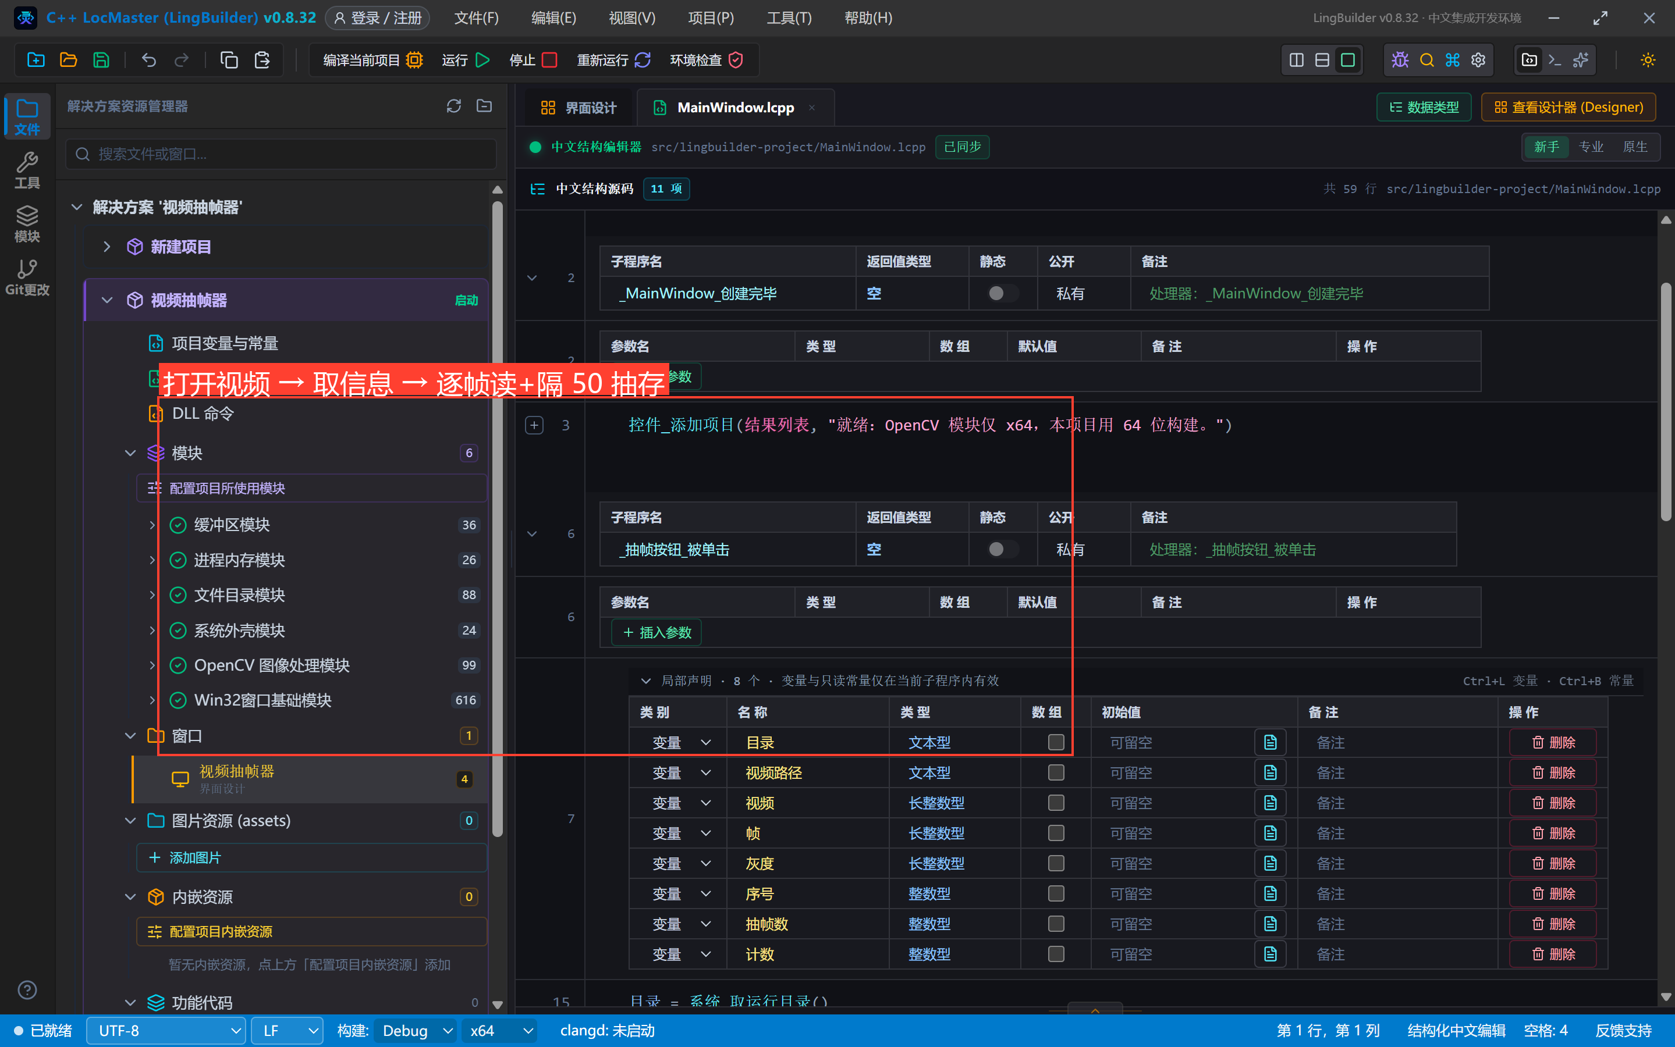Open the 模块 sidebar panel
Screen dimensions: 1675x1047
click(27, 224)
